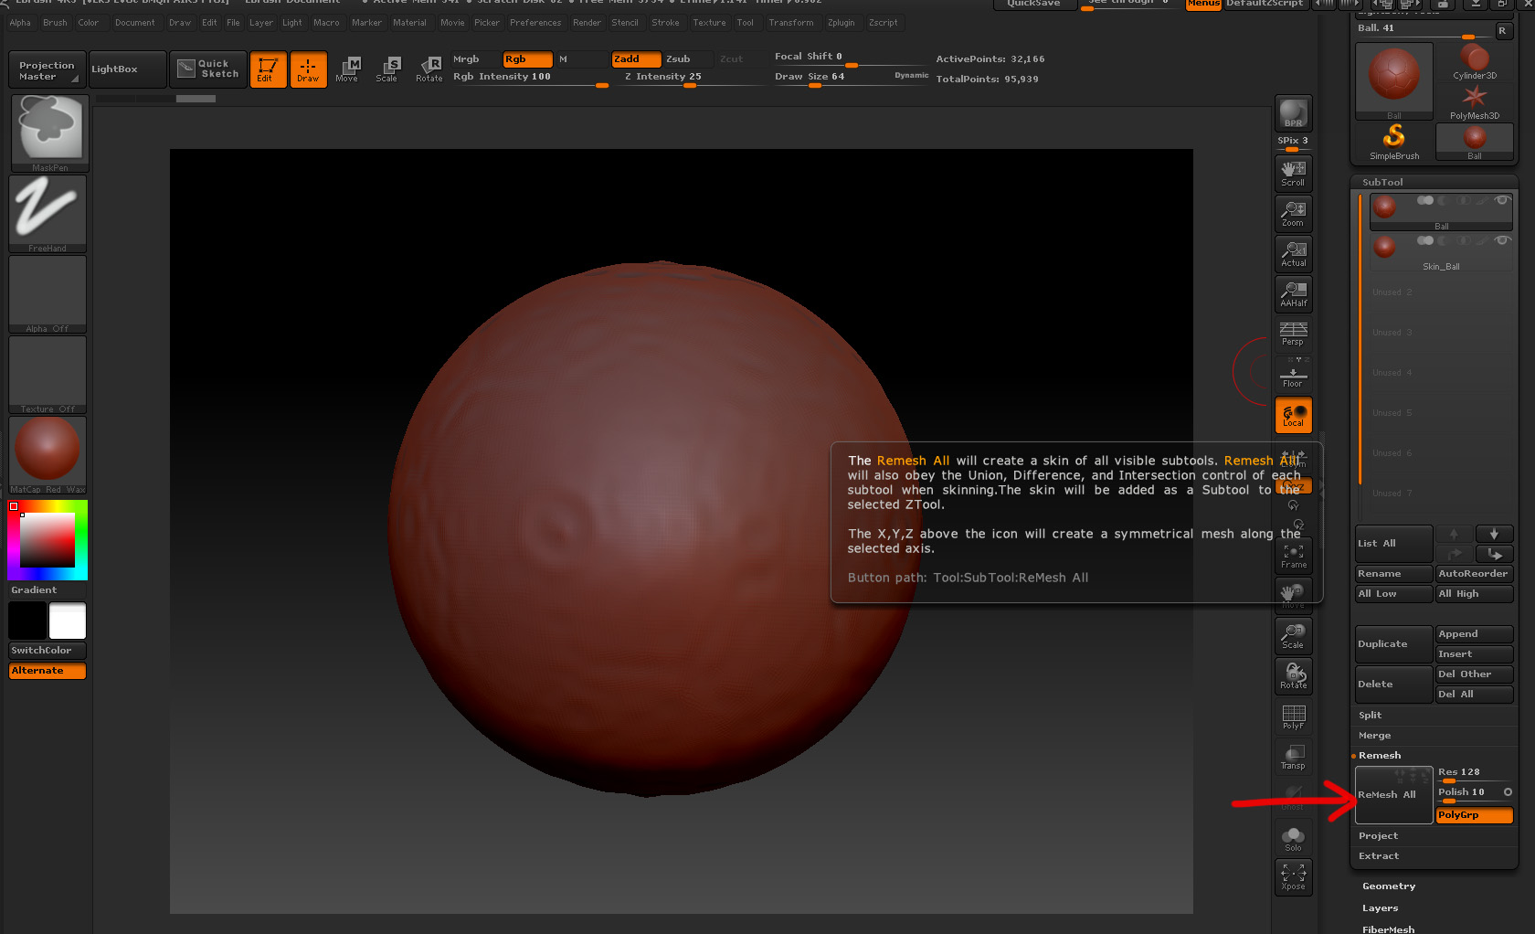Open LightBox
This screenshot has height=934, width=1535.
(x=127, y=69)
